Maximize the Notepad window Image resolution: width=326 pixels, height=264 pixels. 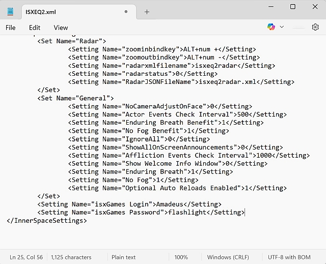pyautogui.click(x=293, y=7)
